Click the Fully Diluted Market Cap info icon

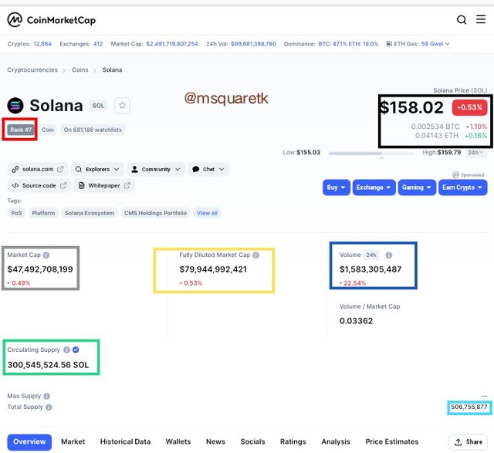pyautogui.click(x=256, y=255)
